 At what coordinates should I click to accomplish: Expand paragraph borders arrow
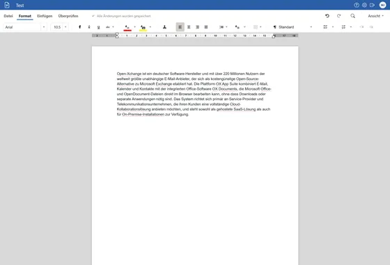click(x=260, y=27)
